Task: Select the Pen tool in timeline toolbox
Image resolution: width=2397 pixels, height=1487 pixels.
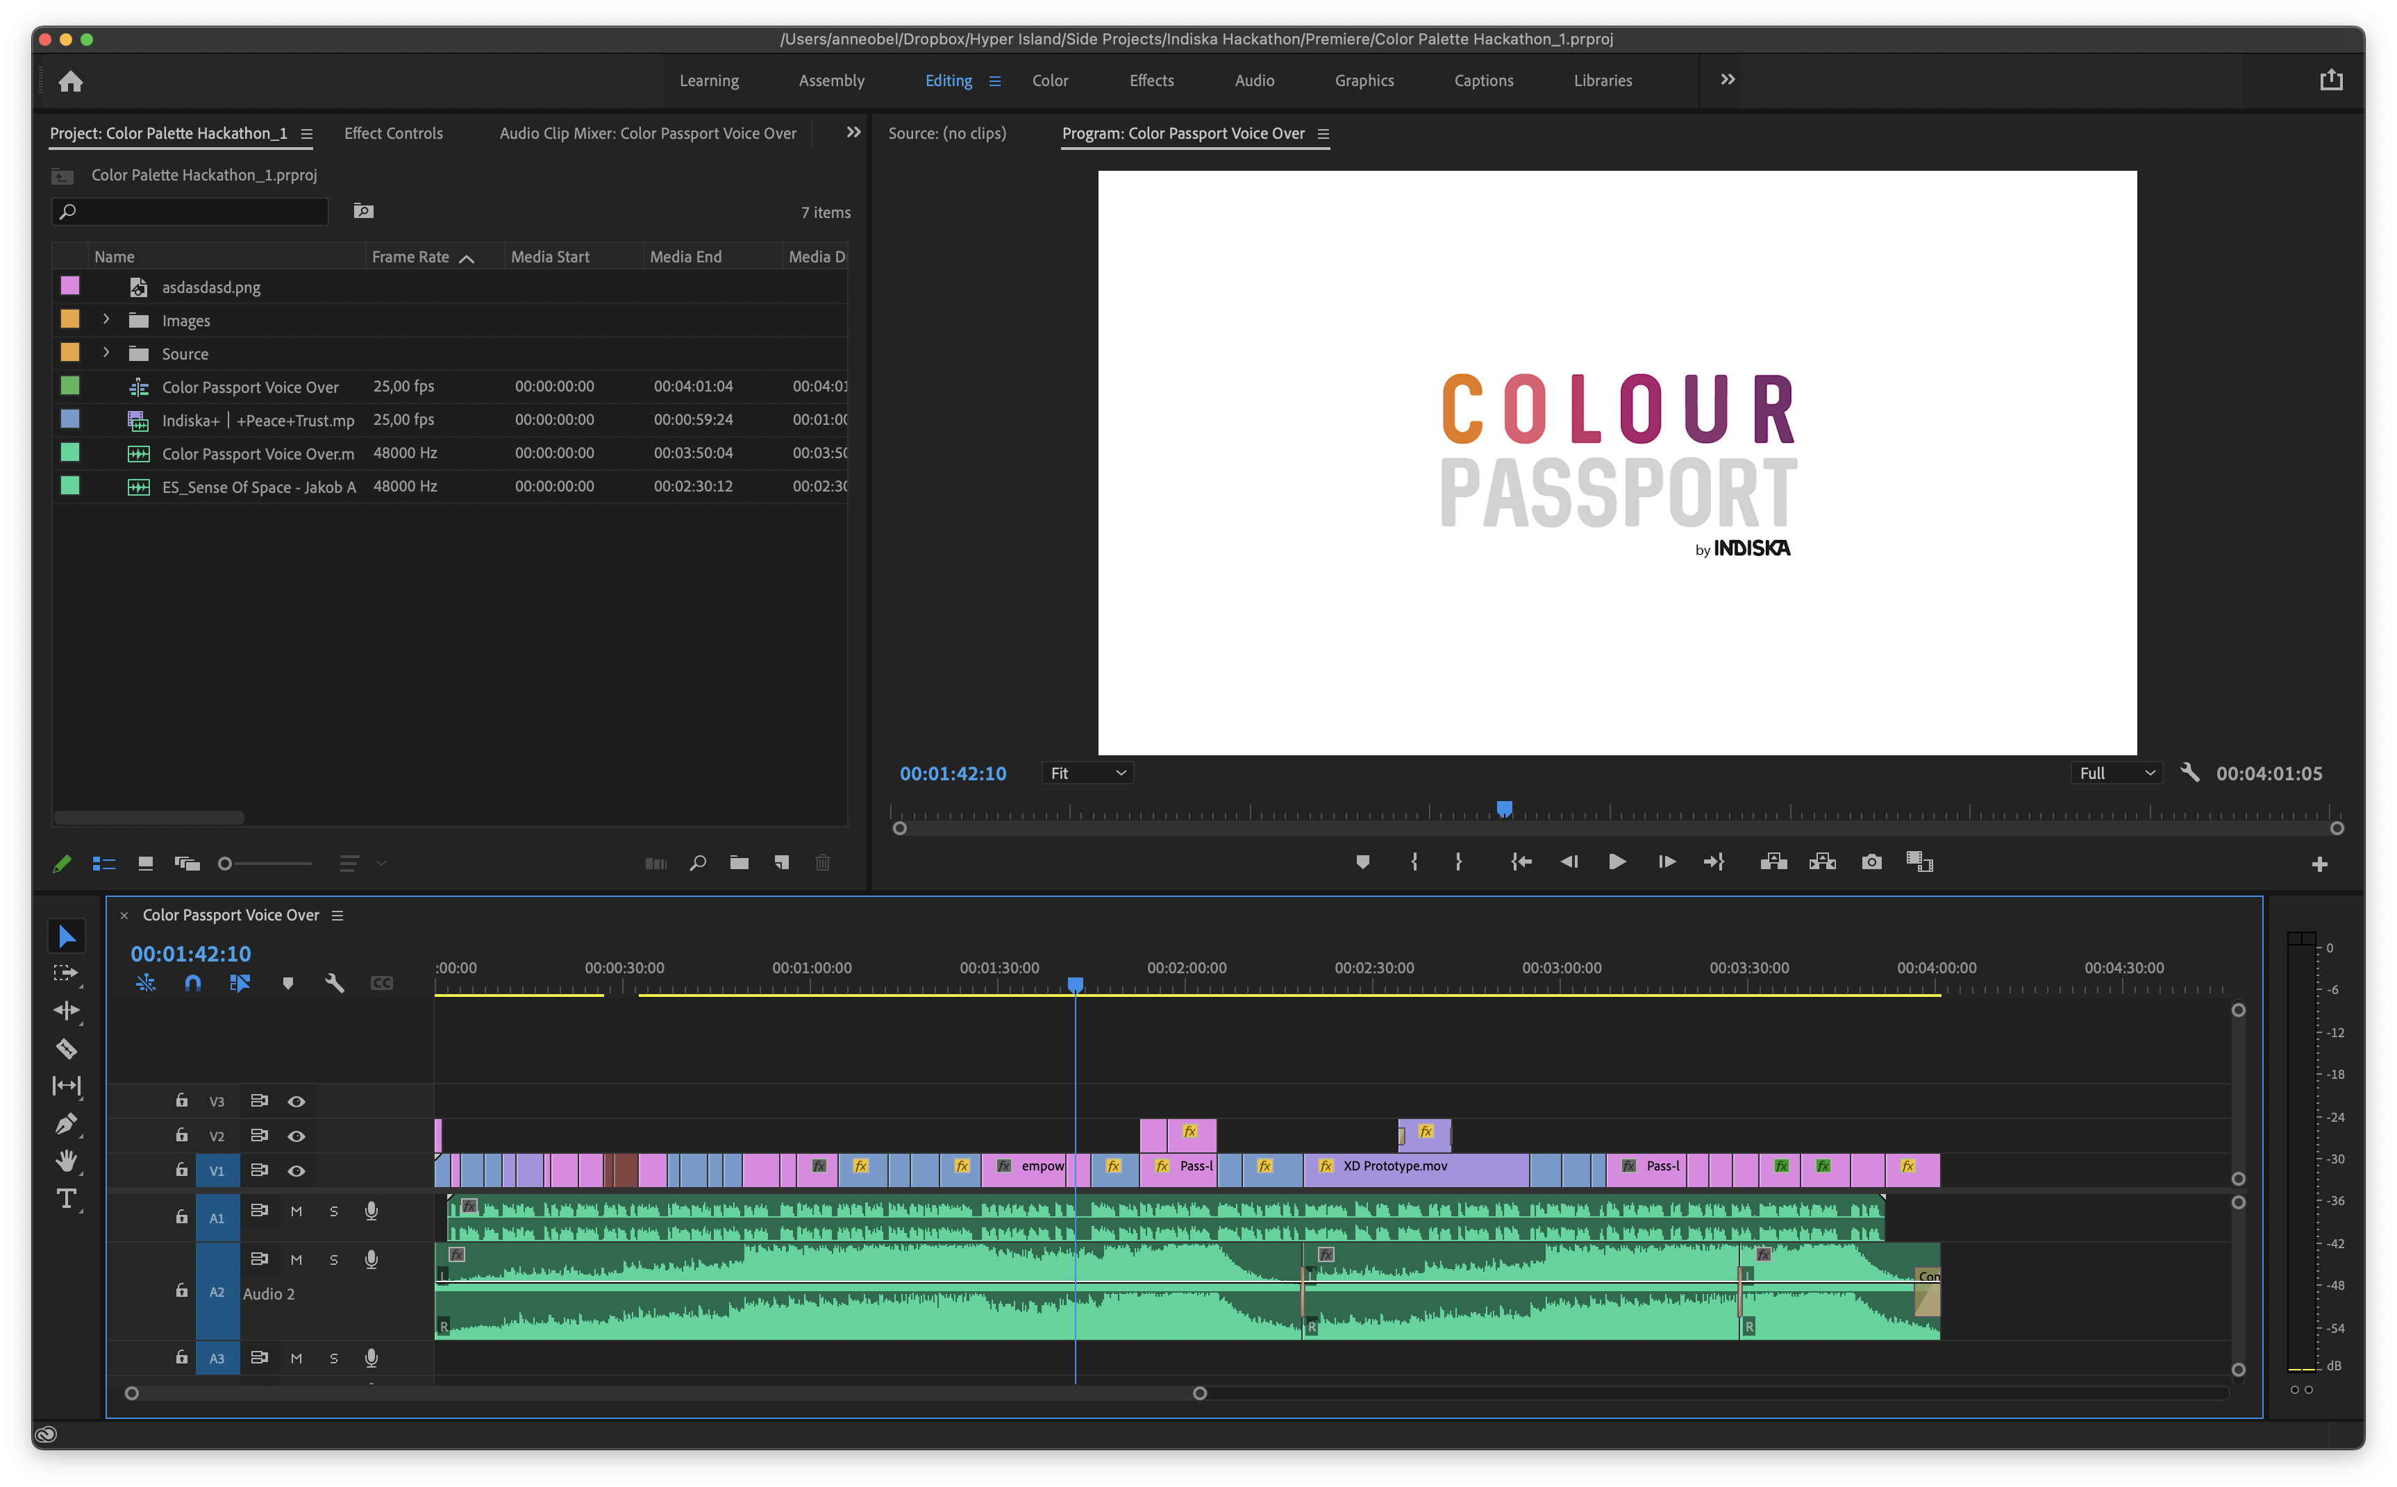Action: pyautogui.click(x=66, y=1123)
